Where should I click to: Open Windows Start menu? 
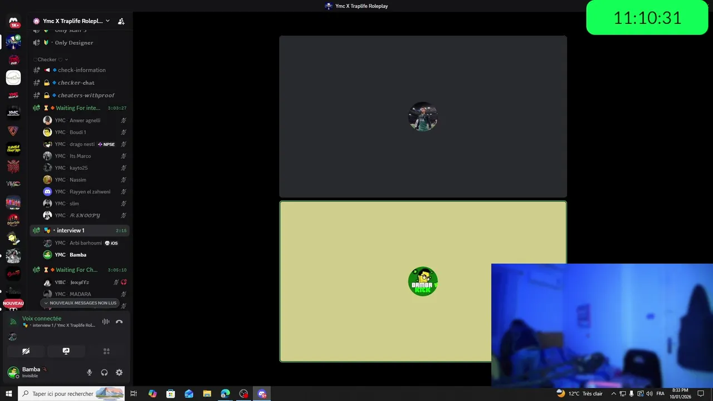tap(8, 394)
